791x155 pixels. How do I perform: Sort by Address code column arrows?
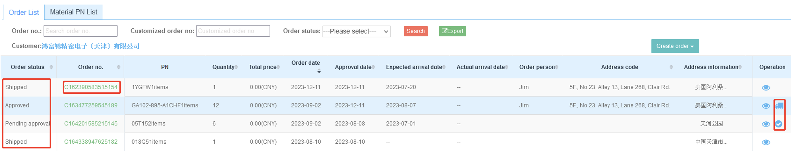(671, 67)
